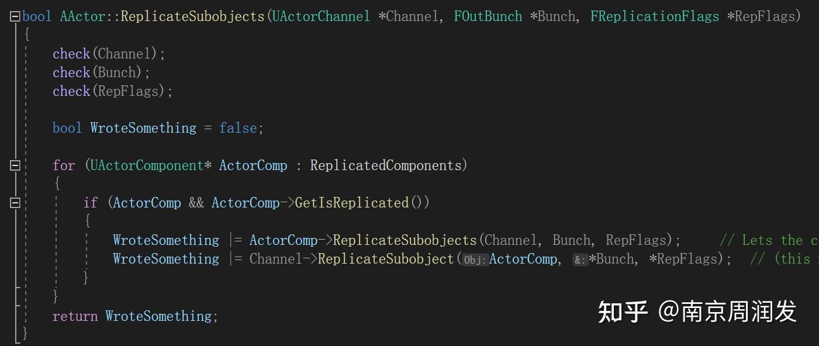Click the 知乎 @南京周润发 watermark

pyautogui.click(x=697, y=312)
